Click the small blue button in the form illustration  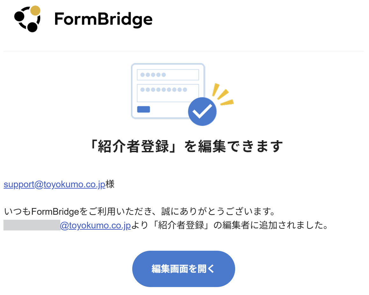(143, 109)
